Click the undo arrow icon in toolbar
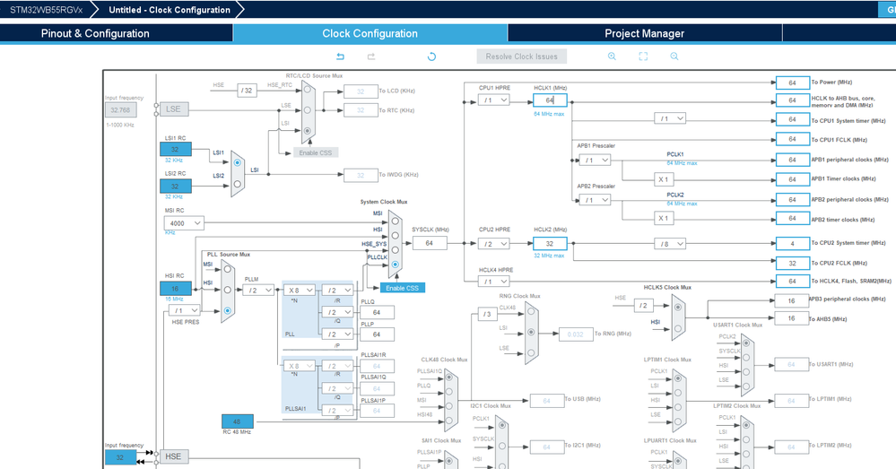896x469 pixels. pyautogui.click(x=340, y=56)
